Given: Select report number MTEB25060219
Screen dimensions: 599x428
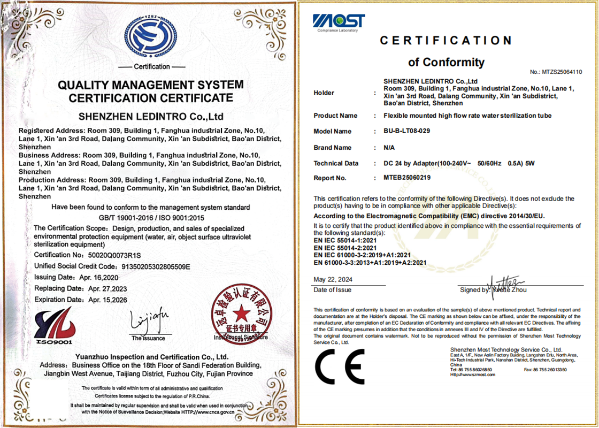Looking at the screenshot, I should pyautogui.click(x=407, y=178).
